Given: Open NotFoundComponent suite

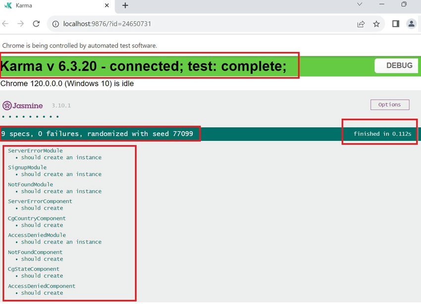Looking at the screenshot, I should point(35,252).
